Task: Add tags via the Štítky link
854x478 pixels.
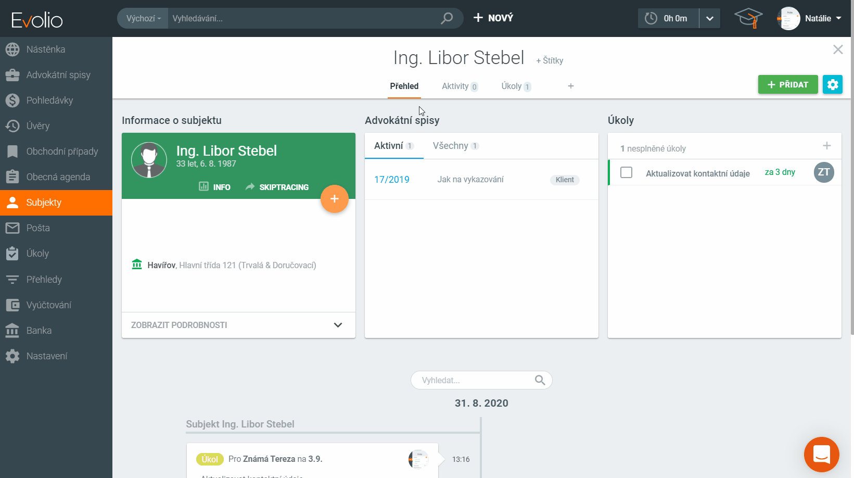Action: tap(550, 60)
